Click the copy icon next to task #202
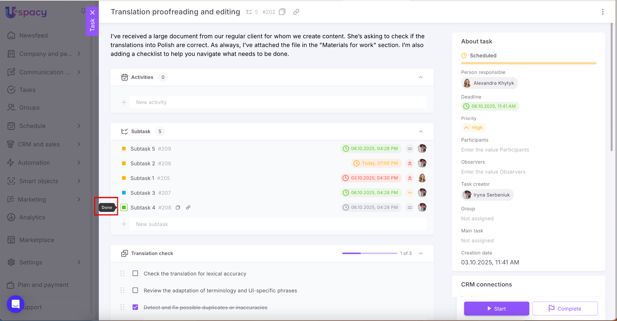This screenshot has height=321, width=617. pos(282,12)
